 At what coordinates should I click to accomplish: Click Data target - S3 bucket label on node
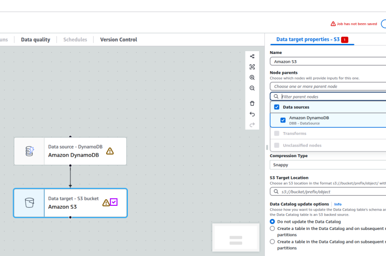(x=73, y=199)
